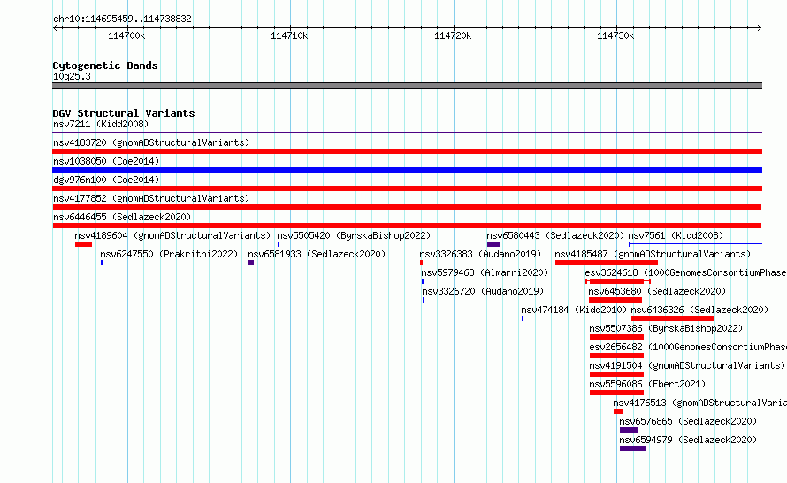Click the nsv6576865 (Sedlazeck2020) label
787x483 pixels.
click(688, 421)
